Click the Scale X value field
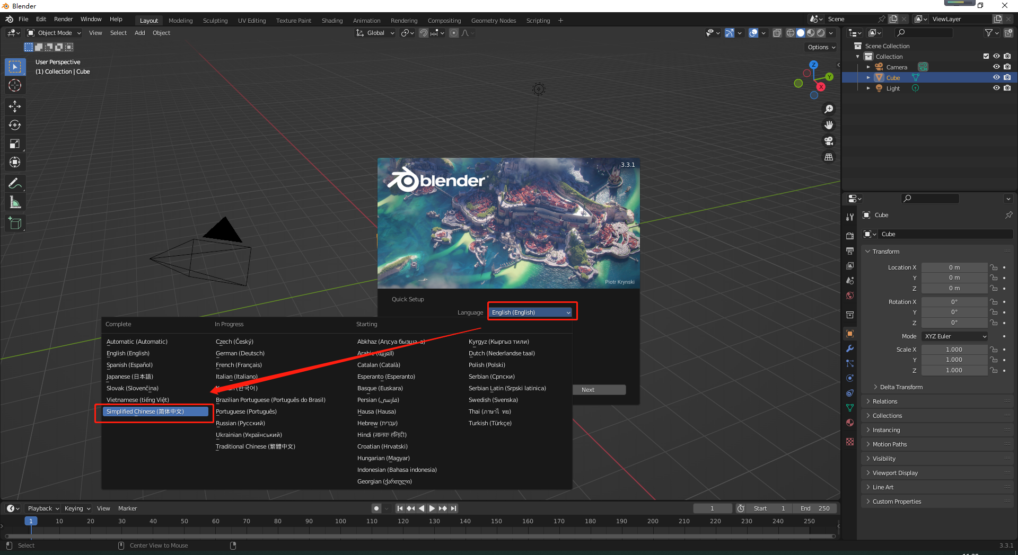 tap(954, 349)
